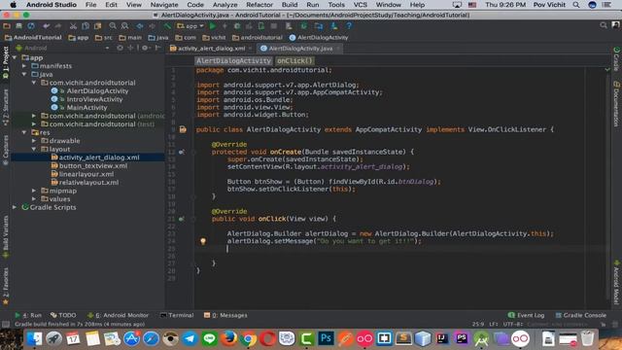
Task: Select the AlertDialogActivity.java editor tab
Action: point(300,48)
